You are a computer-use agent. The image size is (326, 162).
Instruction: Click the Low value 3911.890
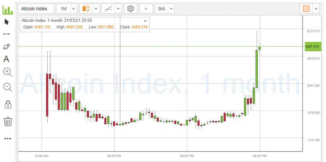tap(106, 27)
